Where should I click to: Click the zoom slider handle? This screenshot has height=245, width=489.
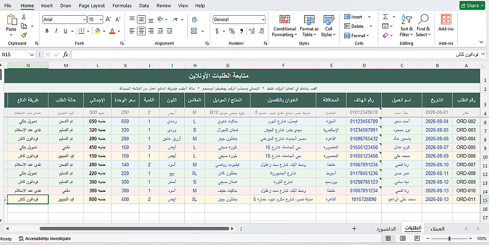(449, 239)
